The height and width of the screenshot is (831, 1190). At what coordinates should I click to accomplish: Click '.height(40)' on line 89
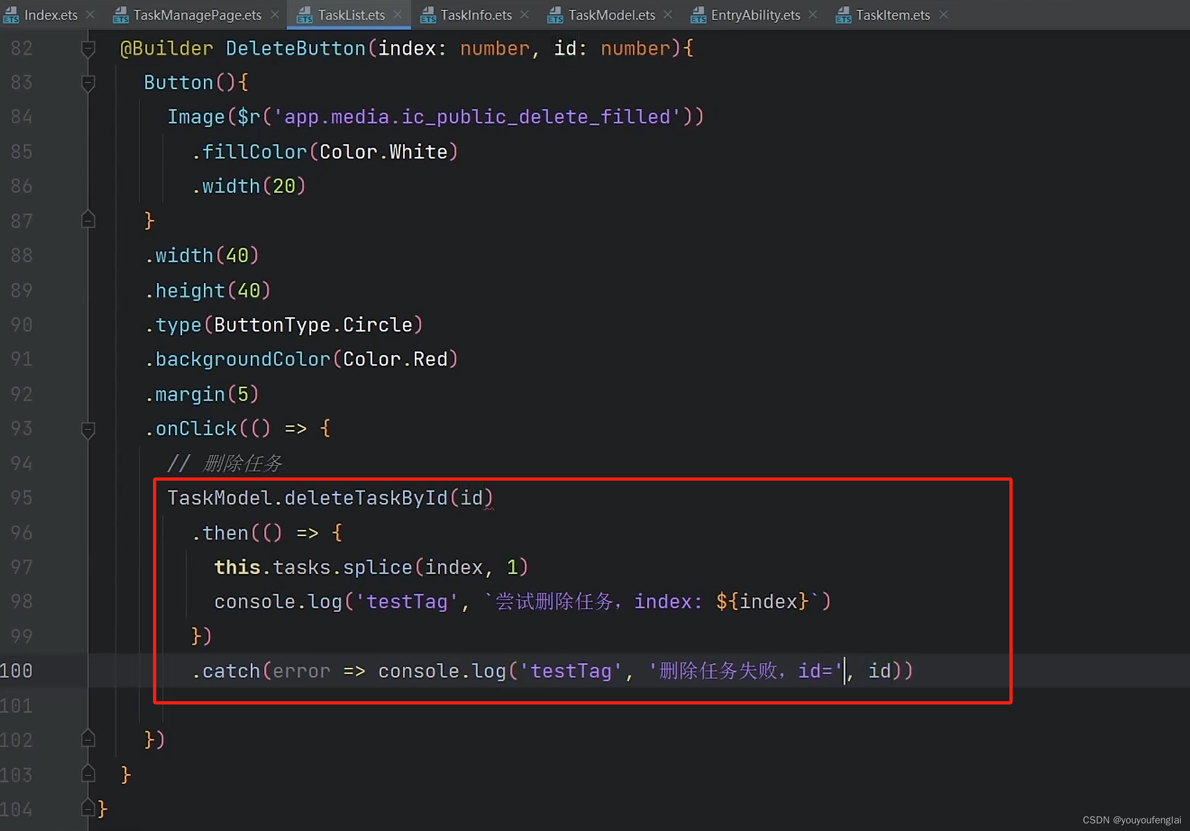click(208, 290)
